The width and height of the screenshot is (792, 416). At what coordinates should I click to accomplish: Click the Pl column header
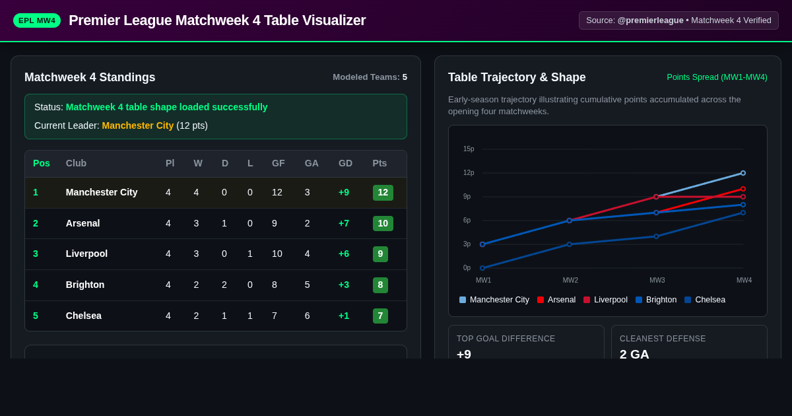pos(170,163)
